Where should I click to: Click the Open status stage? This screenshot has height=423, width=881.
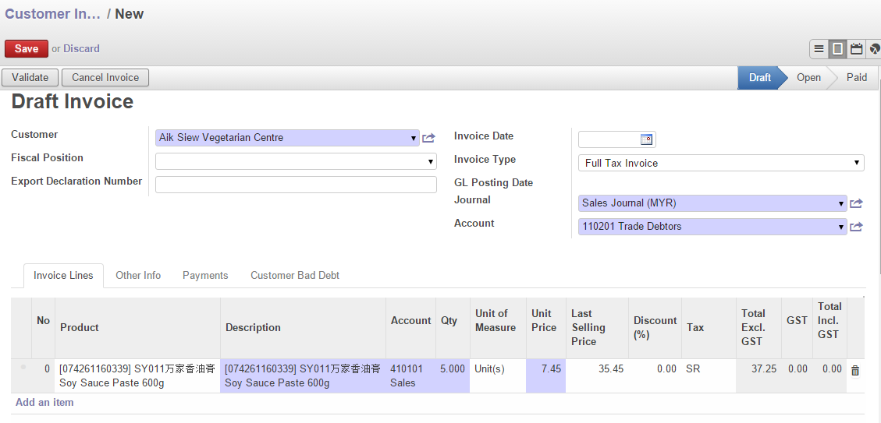[x=808, y=78]
